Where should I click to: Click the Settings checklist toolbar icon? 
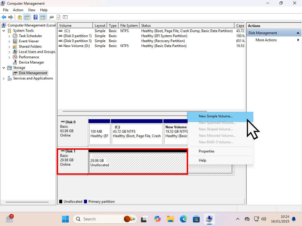click(x=65, y=17)
